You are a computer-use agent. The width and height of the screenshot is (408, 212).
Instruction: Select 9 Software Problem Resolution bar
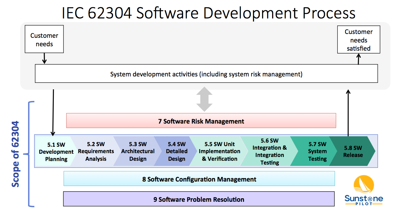199,199
